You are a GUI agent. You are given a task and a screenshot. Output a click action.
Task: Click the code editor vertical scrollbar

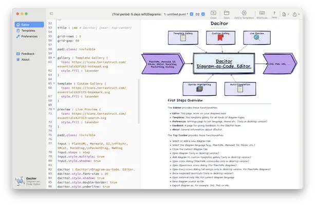138,101
